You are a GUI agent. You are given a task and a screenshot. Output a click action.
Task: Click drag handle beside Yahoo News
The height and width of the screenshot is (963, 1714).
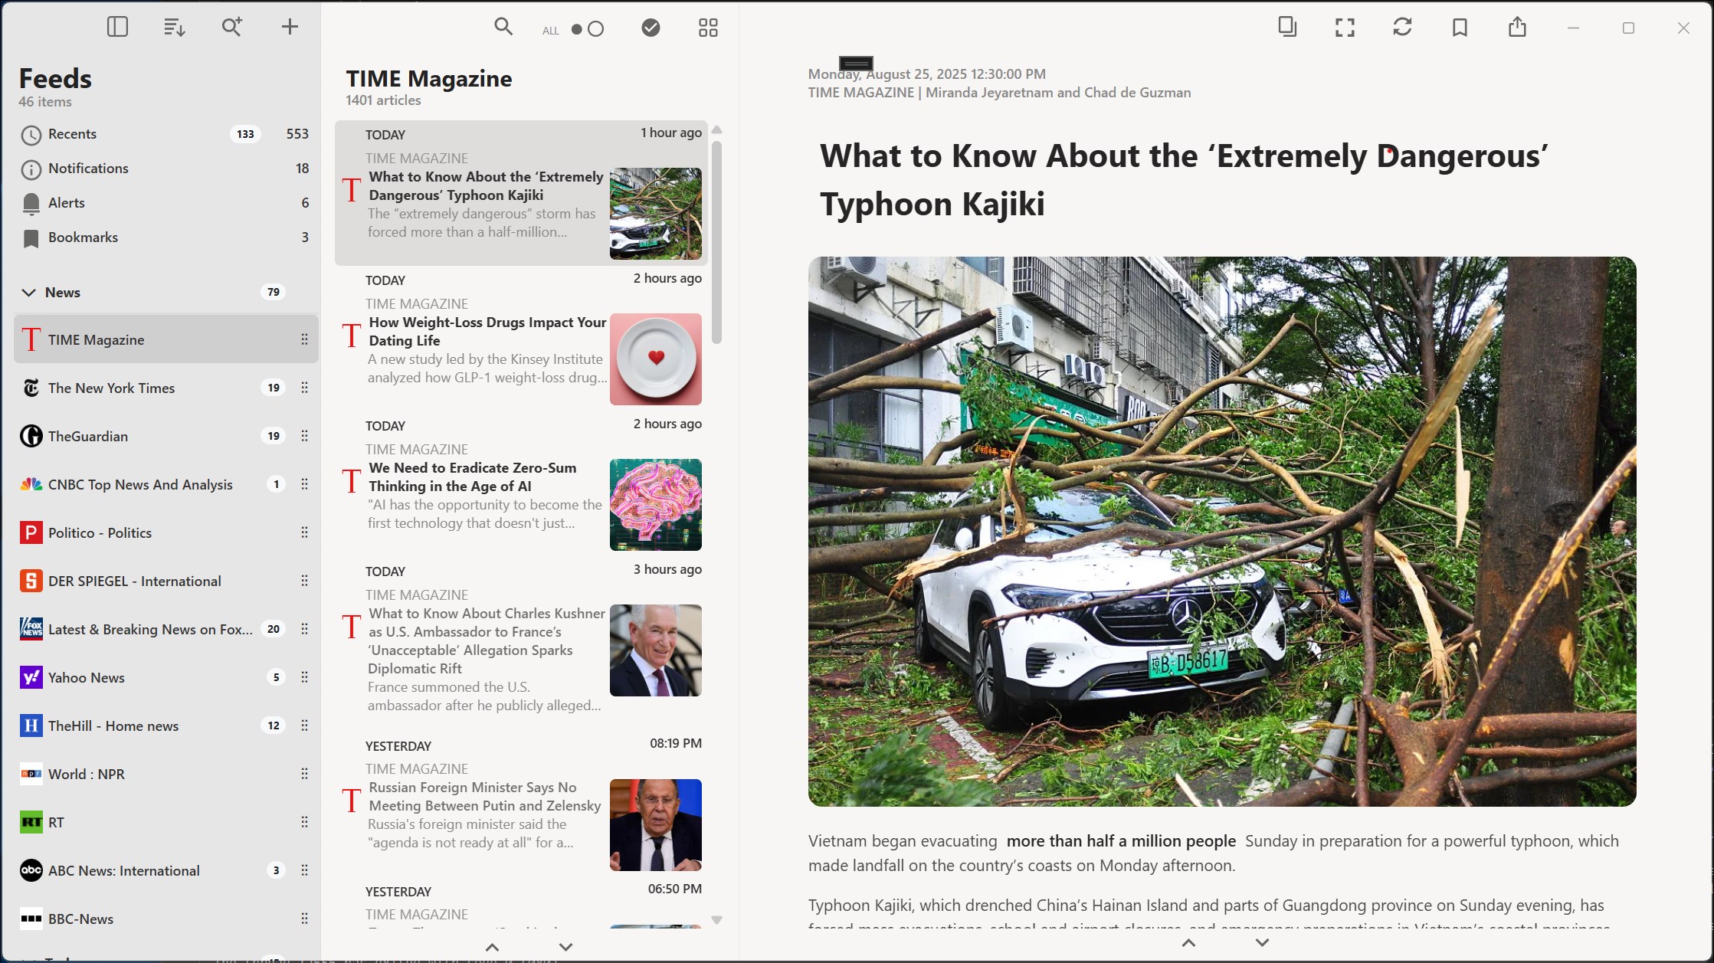click(x=304, y=677)
